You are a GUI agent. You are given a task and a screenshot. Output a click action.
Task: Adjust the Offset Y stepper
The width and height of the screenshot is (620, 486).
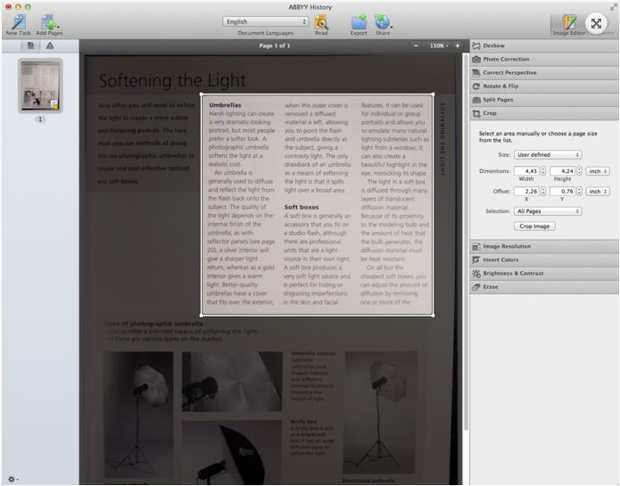pos(579,191)
